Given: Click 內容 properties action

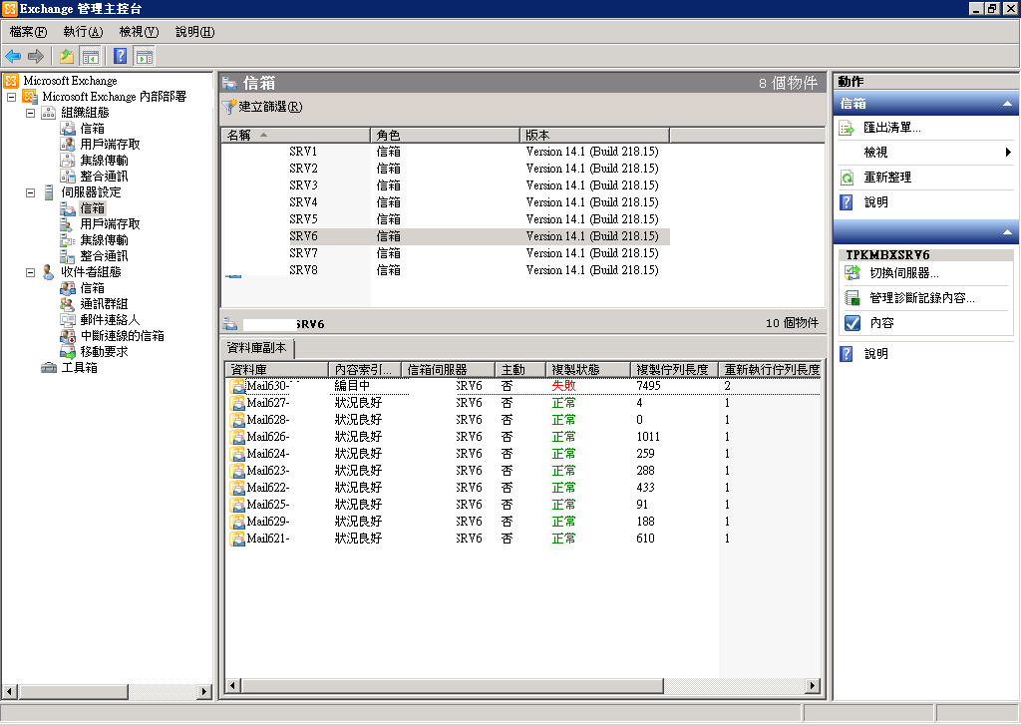Looking at the screenshot, I should [x=881, y=323].
